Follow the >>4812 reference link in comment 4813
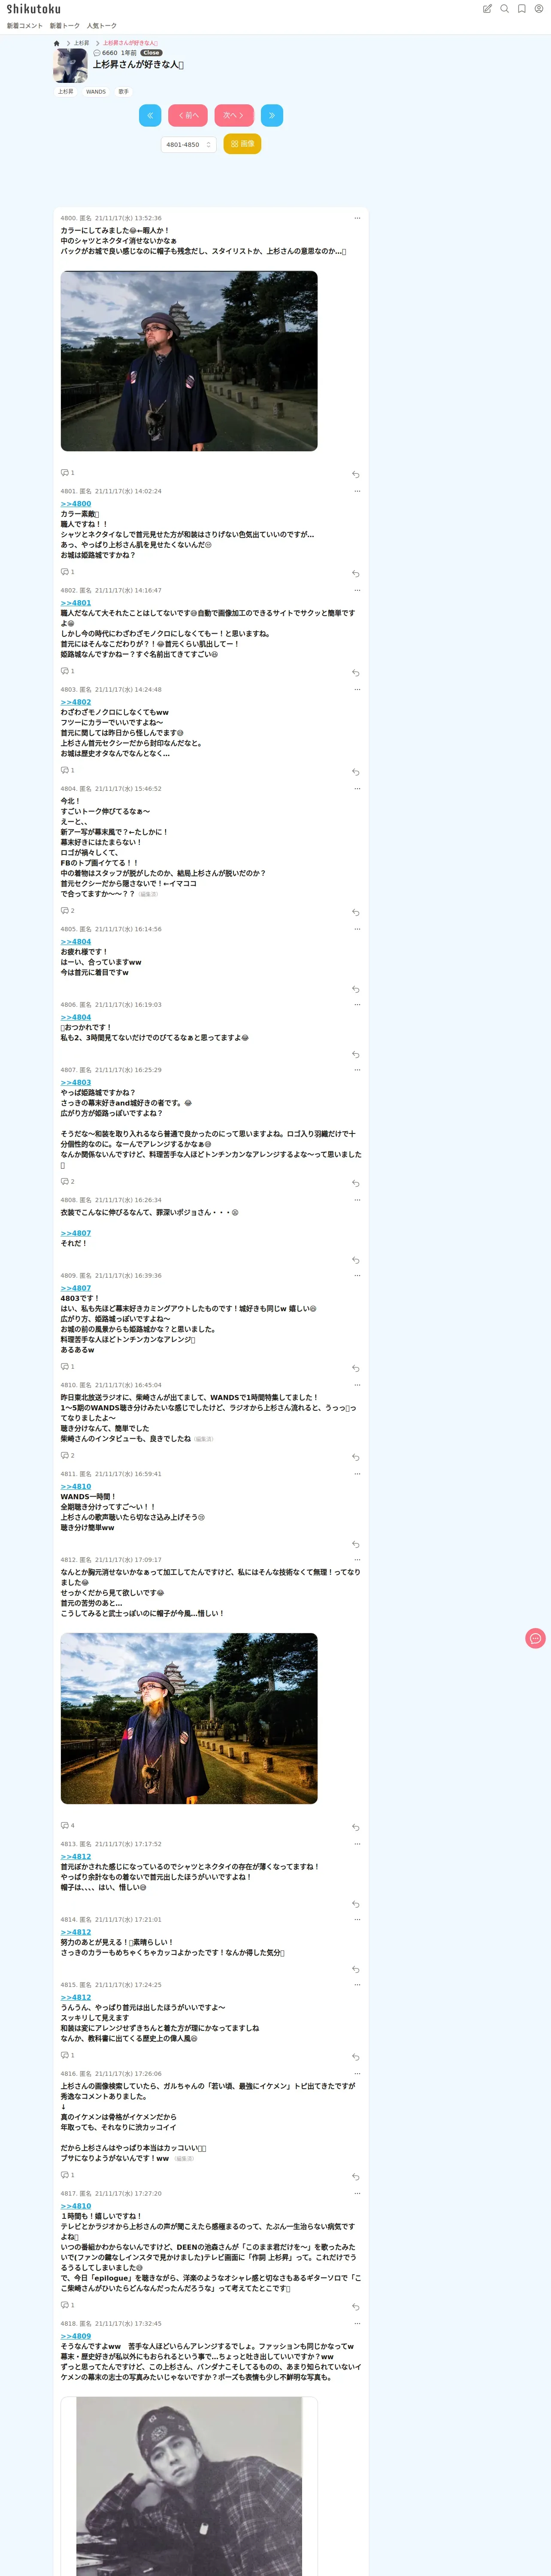The image size is (551, 2576). (76, 1856)
